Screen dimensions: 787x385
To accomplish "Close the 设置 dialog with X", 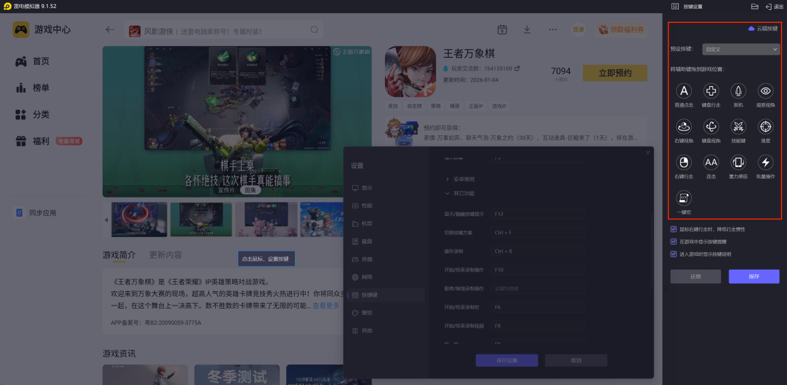I will tap(648, 153).
